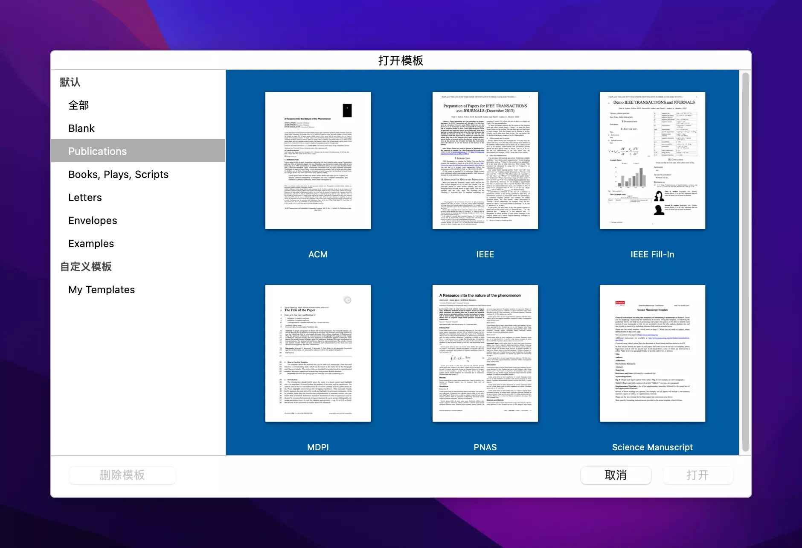Click the IEEE Fill-In label
The image size is (802, 548).
coord(652,254)
